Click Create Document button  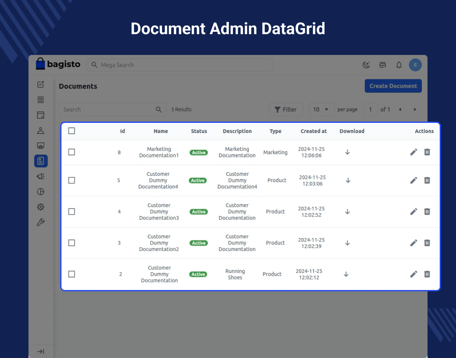(393, 86)
